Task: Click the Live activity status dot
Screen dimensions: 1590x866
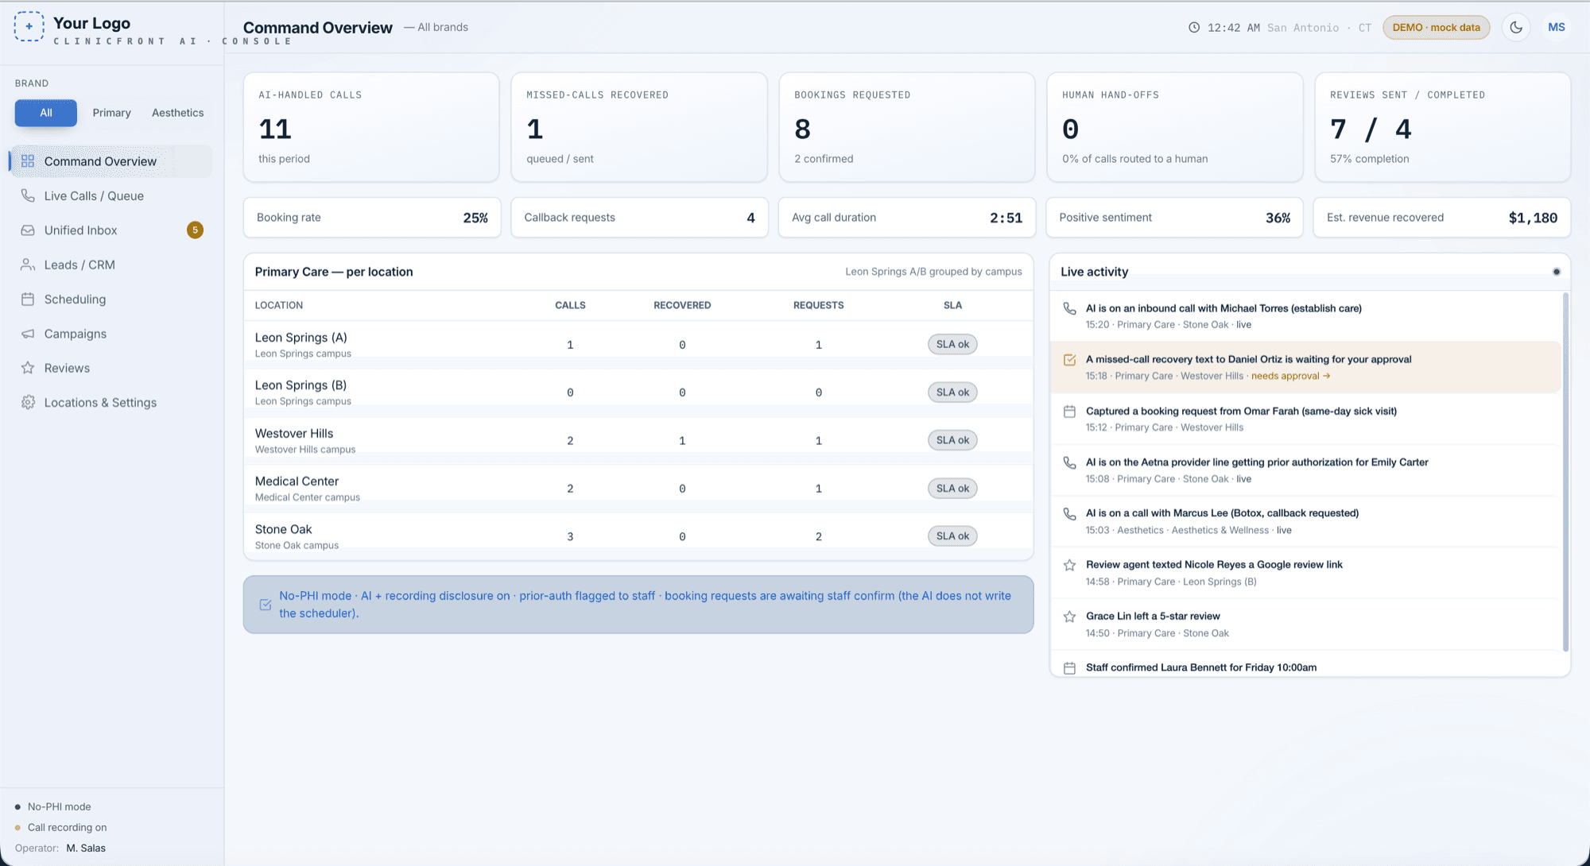Action: 1557,272
